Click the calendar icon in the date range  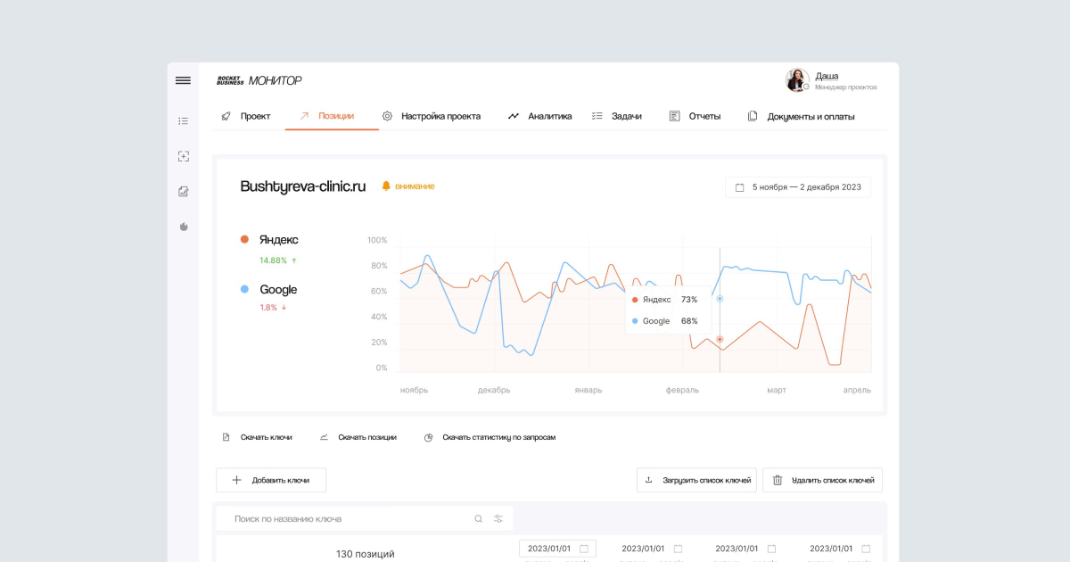click(x=740, y=187)
